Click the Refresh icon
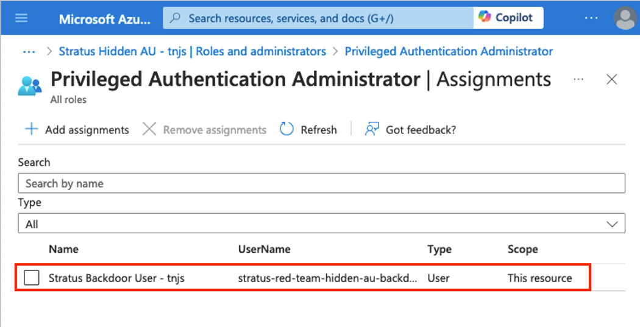This screenshot has width=640, height=327. point(286,129)
